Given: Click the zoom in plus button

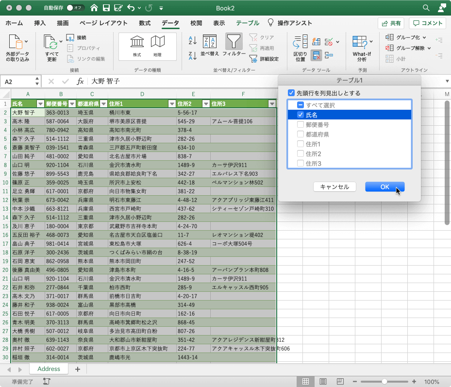Looking at the screenshot, I should (414, 382).
